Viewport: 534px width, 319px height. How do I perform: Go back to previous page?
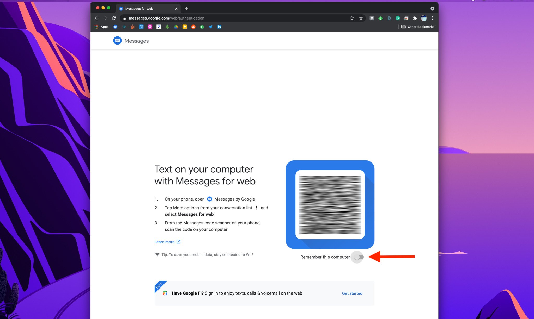[x=96, y=18]
